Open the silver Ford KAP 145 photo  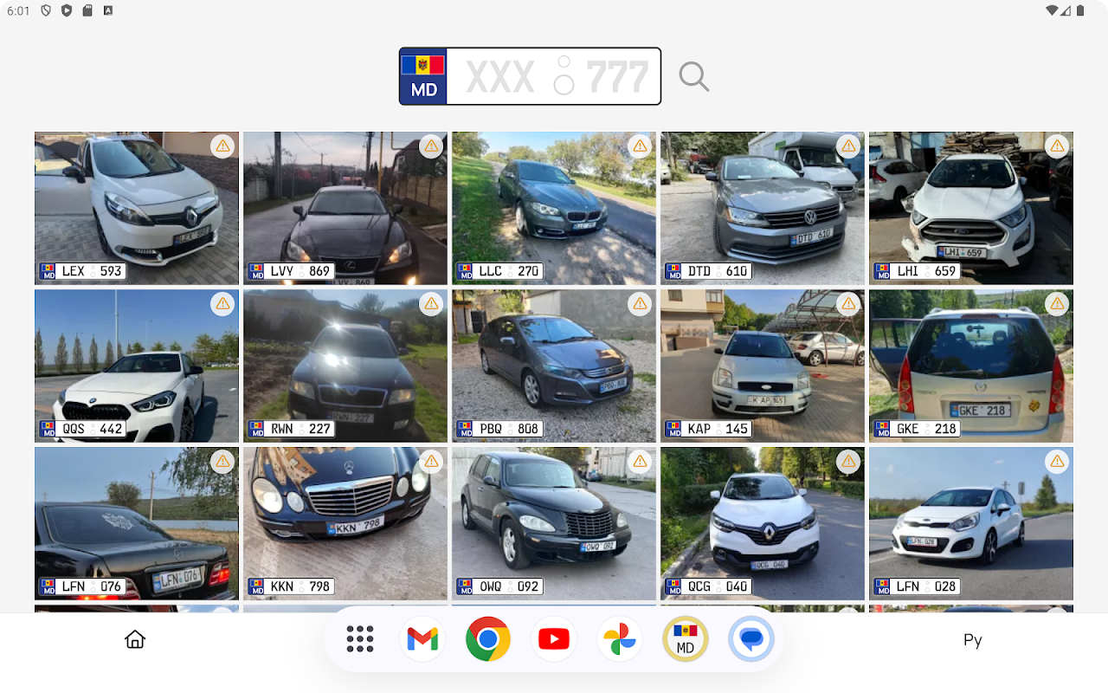point(763,366)
